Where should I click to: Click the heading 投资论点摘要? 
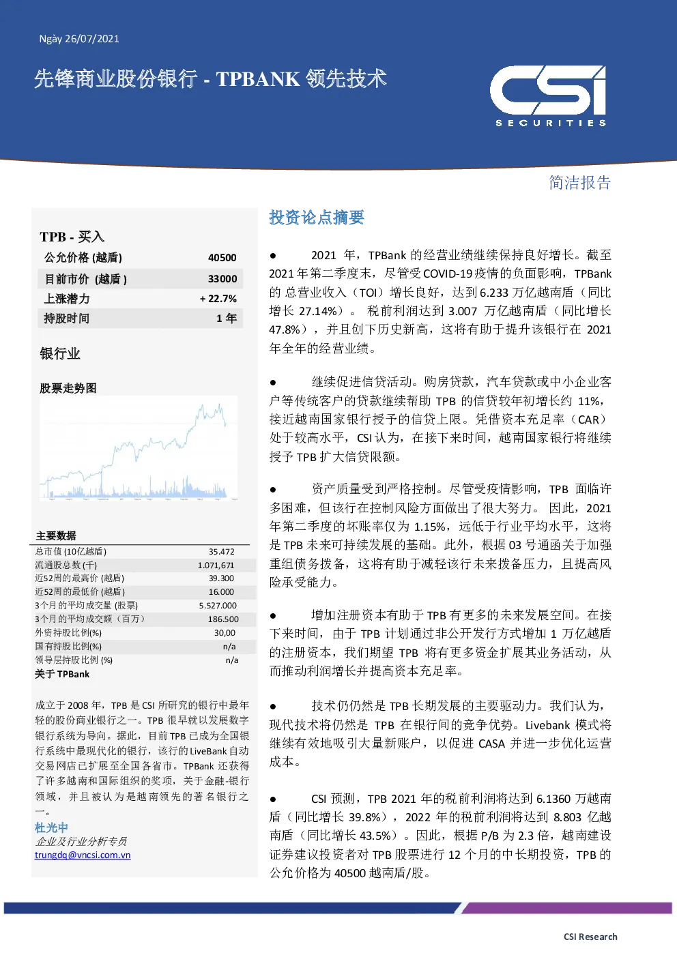[316, 218]
